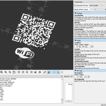The width and height of the screenshot is (106, 106).
Task: Click the console scrollbar up arrow
Action: pyautogui.click(x=62, y=79)
